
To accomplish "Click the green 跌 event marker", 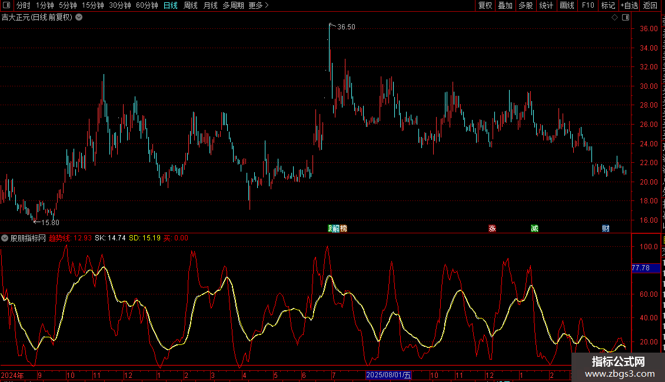I will (x=330, y=229).
